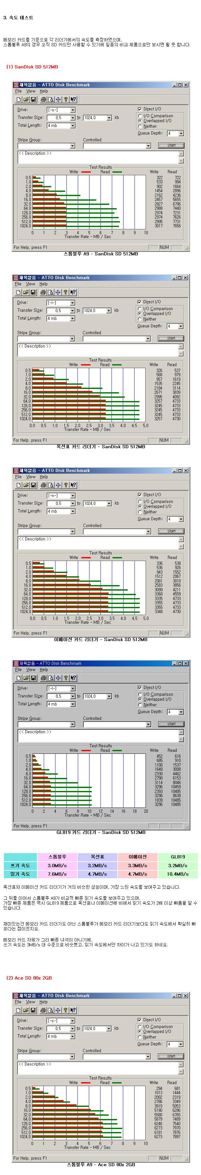Click four-arrow move icon in [-s-] SanDisk window
Screen dimensions: 201x1175
coord(58,99)
